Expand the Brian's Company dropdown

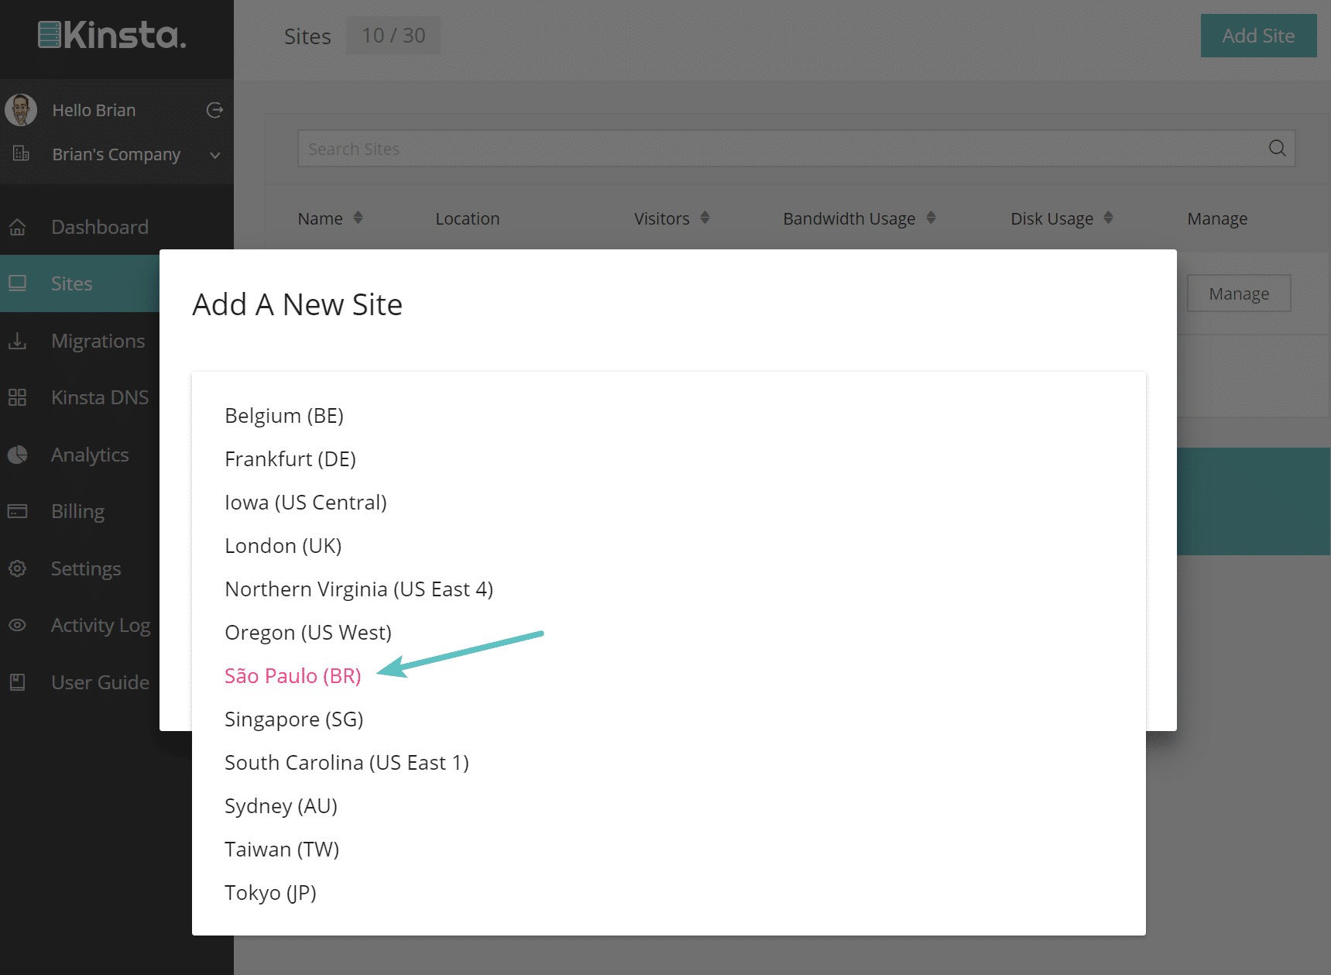tap(214, 155)
